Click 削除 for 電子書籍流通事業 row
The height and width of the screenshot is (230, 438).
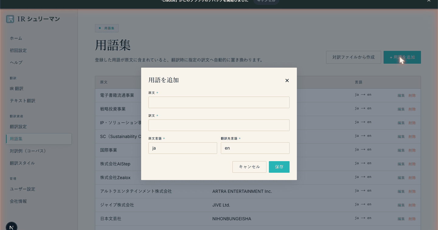click(412, 96)
